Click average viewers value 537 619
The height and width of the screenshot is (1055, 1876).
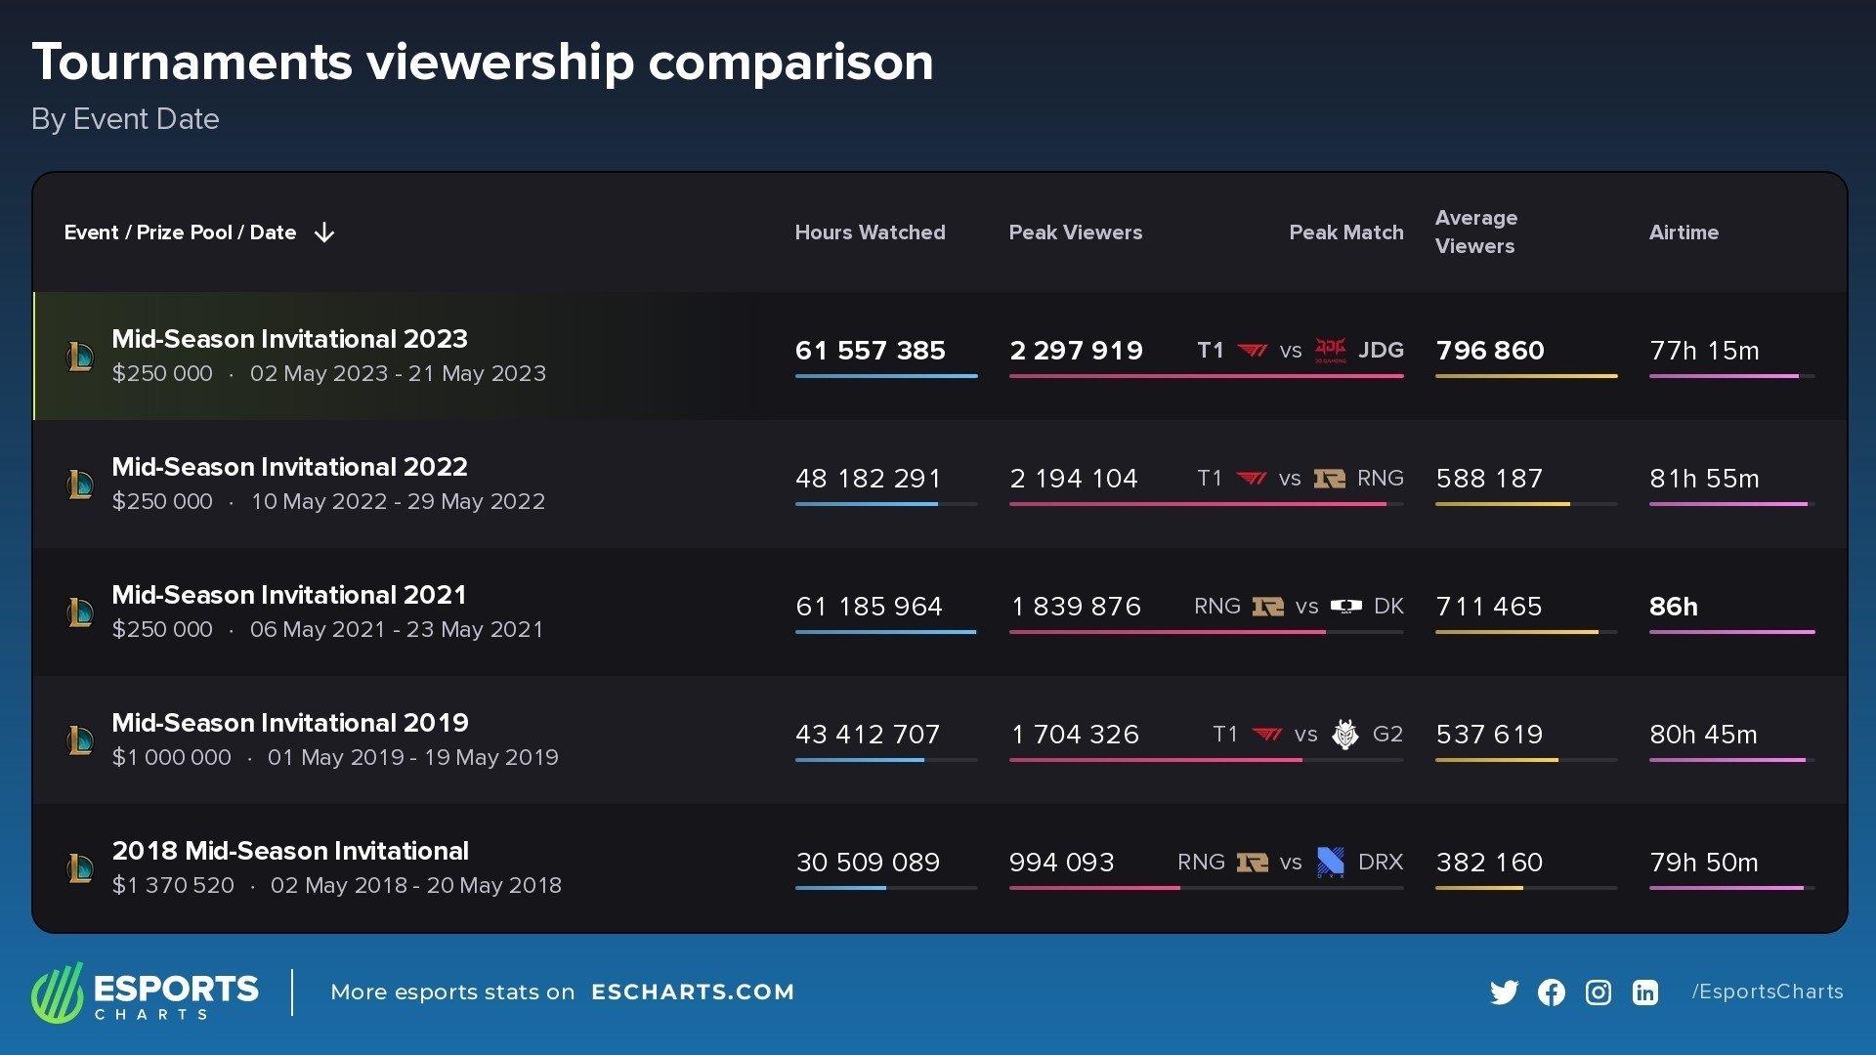coord(1489,735)
